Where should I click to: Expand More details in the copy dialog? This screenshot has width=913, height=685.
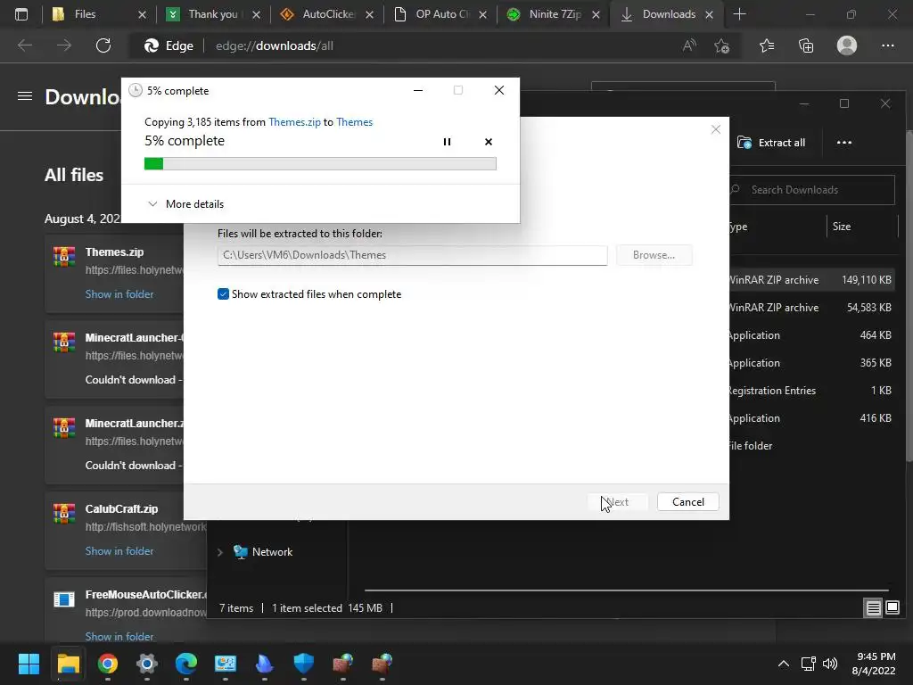[185, 204]
